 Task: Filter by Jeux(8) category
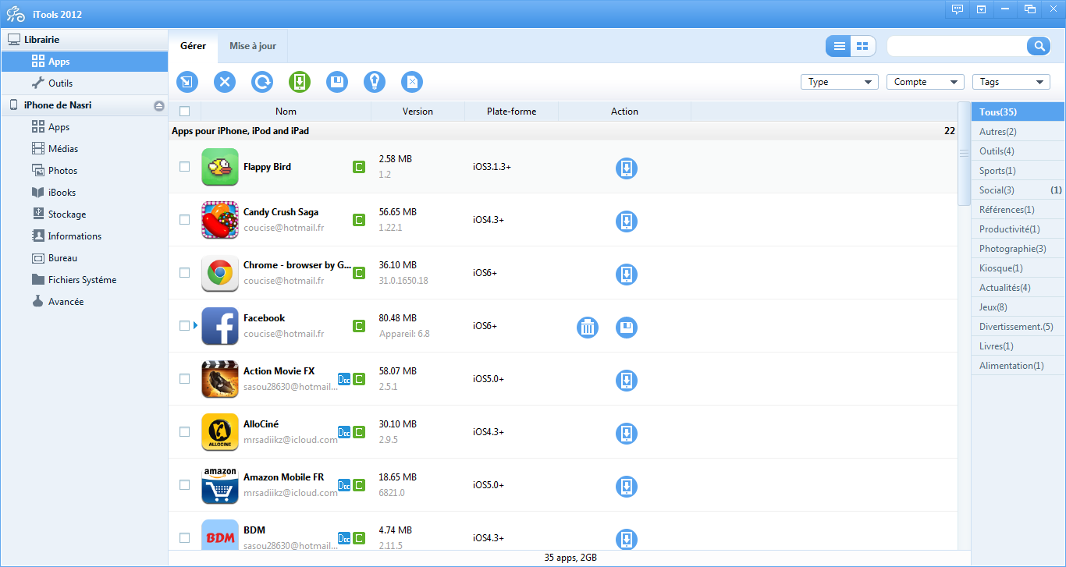pos(1018,307)
